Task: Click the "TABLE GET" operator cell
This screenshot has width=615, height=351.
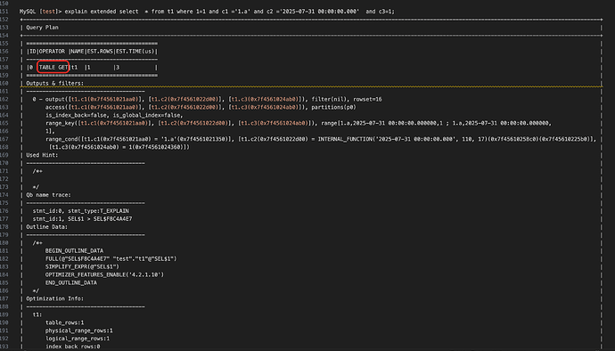Action: coord(53,68)
